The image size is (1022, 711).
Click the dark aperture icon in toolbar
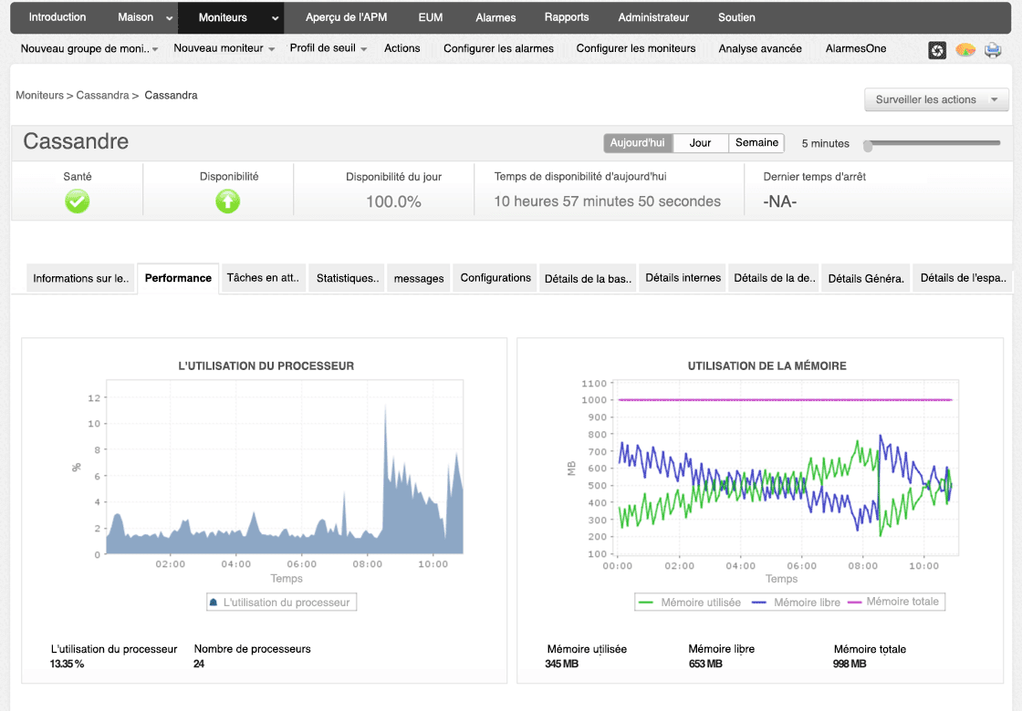(x=937, y=50)
